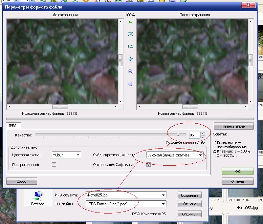
Task: Select the JPEG tab
Action: coord(13,126)
